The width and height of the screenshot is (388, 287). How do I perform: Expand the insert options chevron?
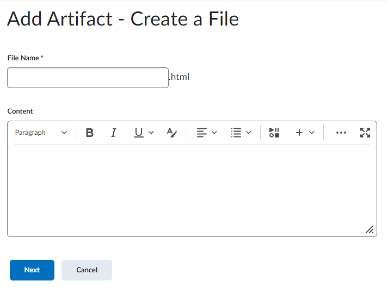pyautogui.click(x=312, y=133)
